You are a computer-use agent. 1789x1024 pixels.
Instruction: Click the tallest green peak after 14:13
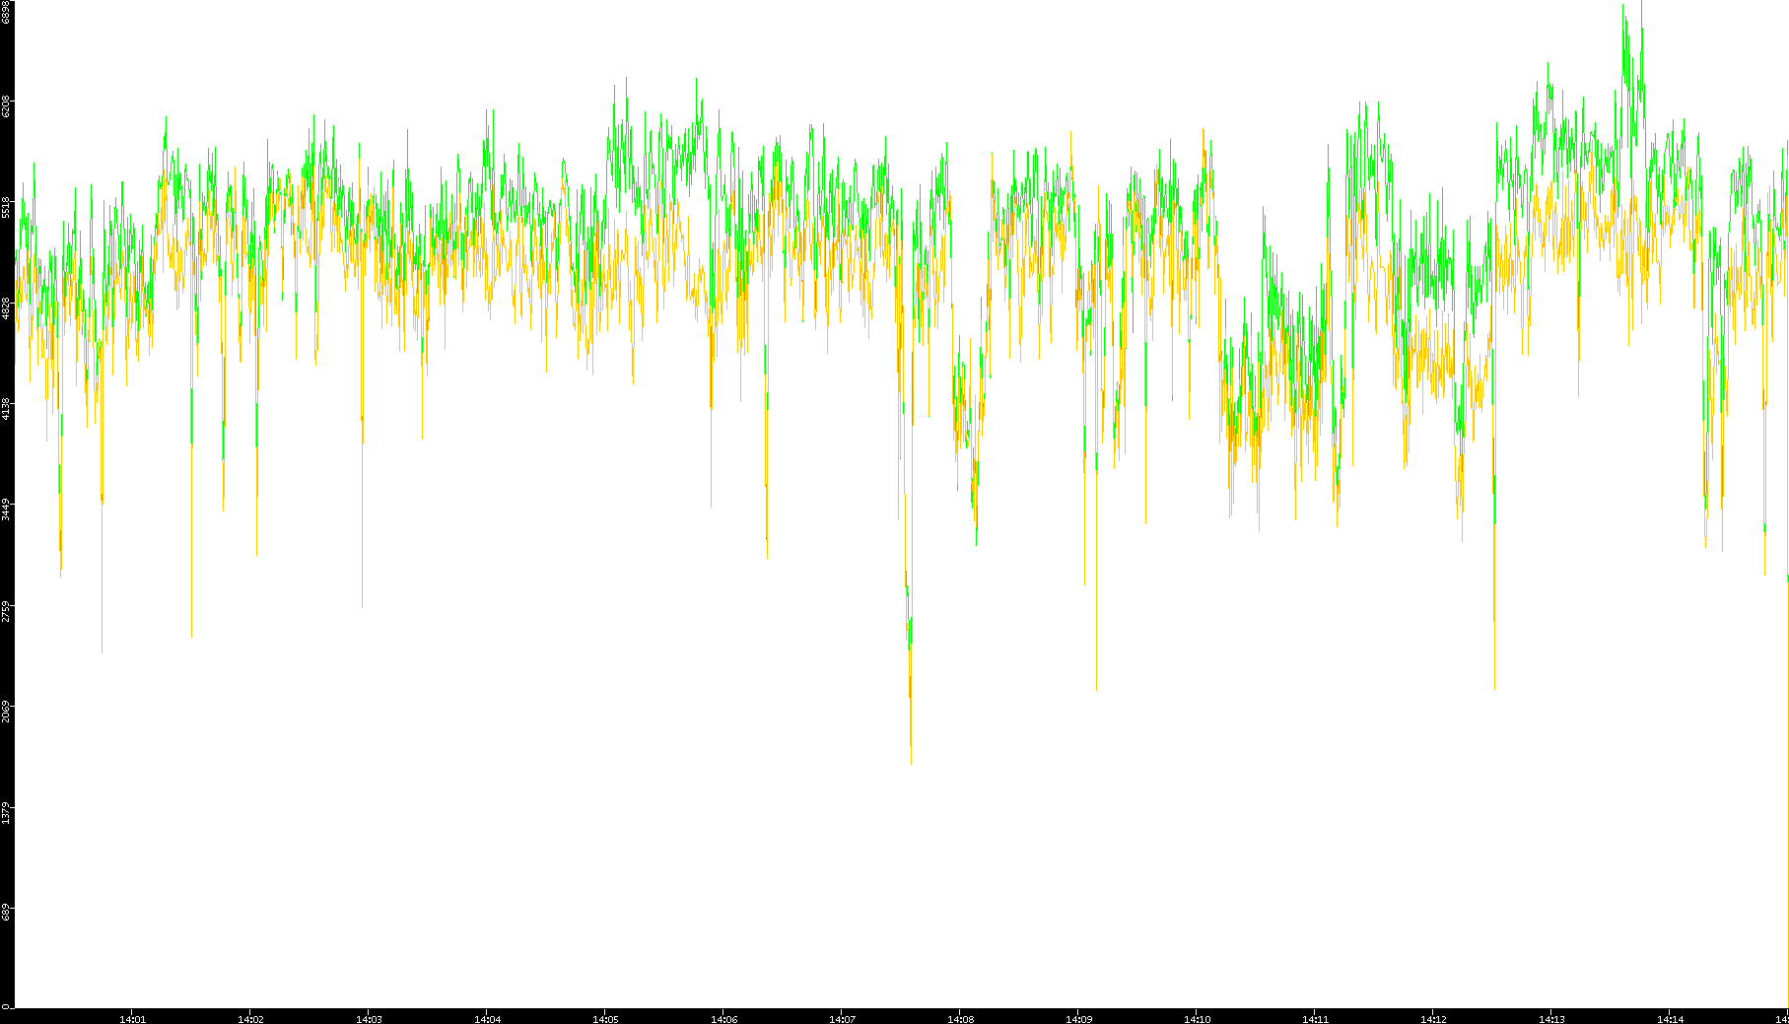[1623, 8]
